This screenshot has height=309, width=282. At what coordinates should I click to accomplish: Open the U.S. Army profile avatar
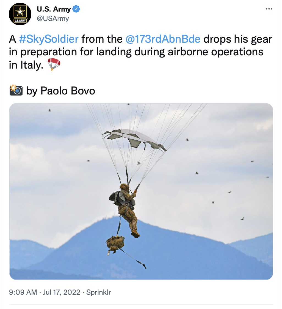click(20, 14)
